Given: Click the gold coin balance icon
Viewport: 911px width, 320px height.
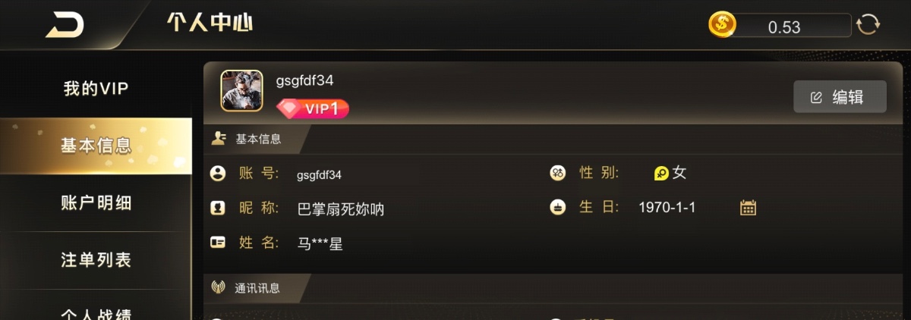Looking at the screenshot, I should (x=723, y=24).
